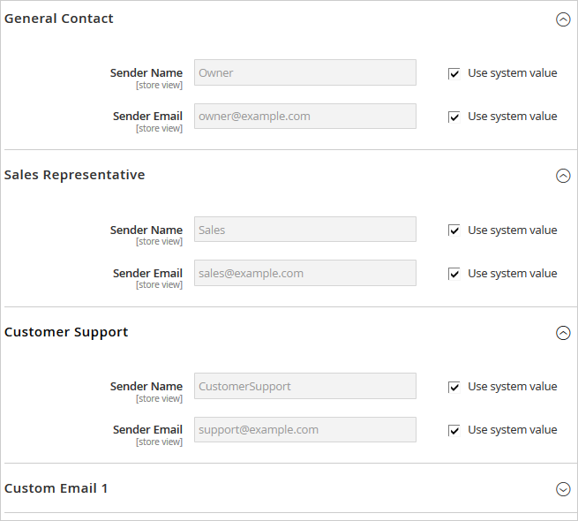The image size is (578, 521).
Task: Click the owner@example.com Sender Email field
Action: 304,116
